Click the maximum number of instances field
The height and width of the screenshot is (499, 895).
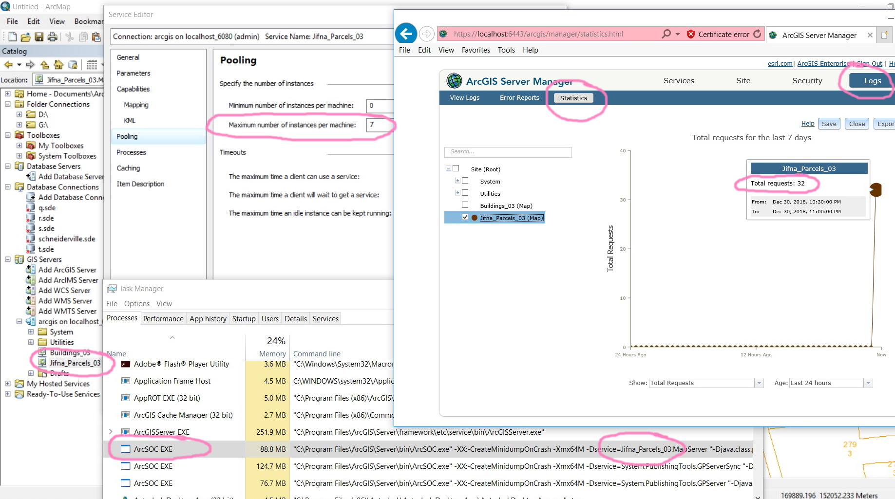380,125
